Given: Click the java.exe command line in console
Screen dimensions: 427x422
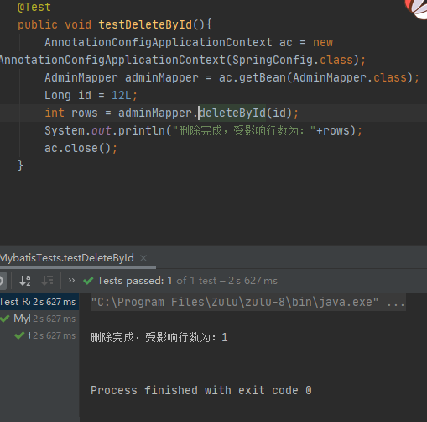Looking at the screenshot, I should 247,302.
